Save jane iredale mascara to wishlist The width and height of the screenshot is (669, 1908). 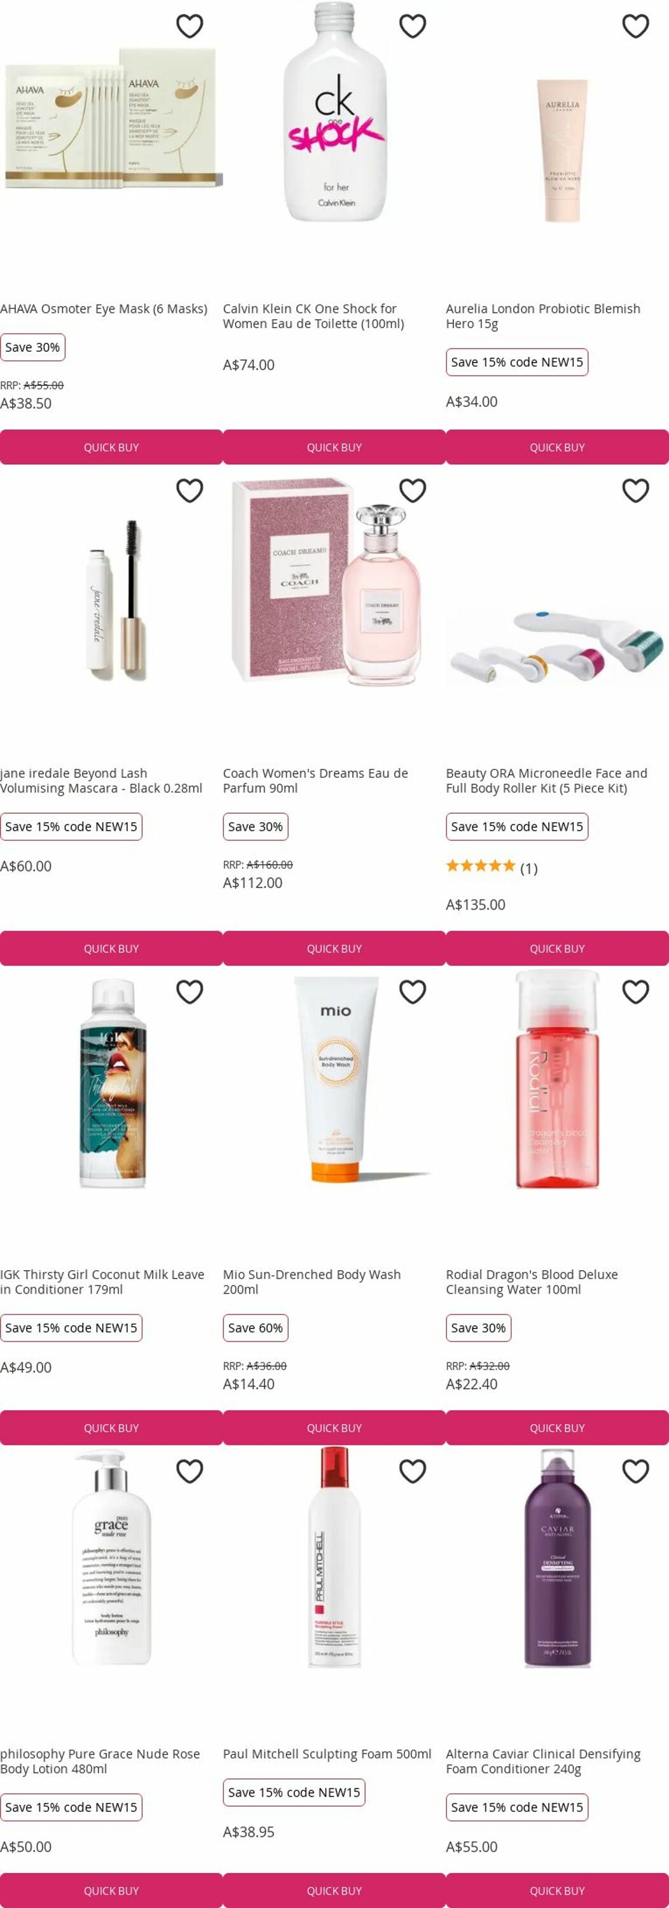[190, 490]
